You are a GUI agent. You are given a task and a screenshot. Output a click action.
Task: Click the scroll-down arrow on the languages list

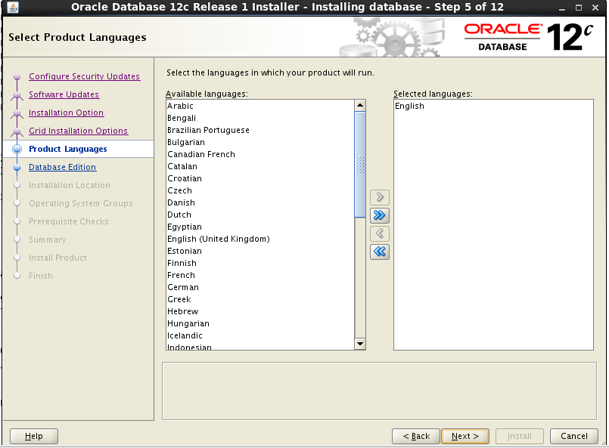[x=359, y=344]
